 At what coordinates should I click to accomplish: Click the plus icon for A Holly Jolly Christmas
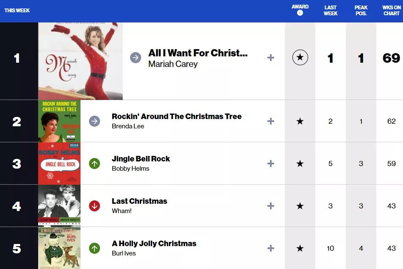271,248
